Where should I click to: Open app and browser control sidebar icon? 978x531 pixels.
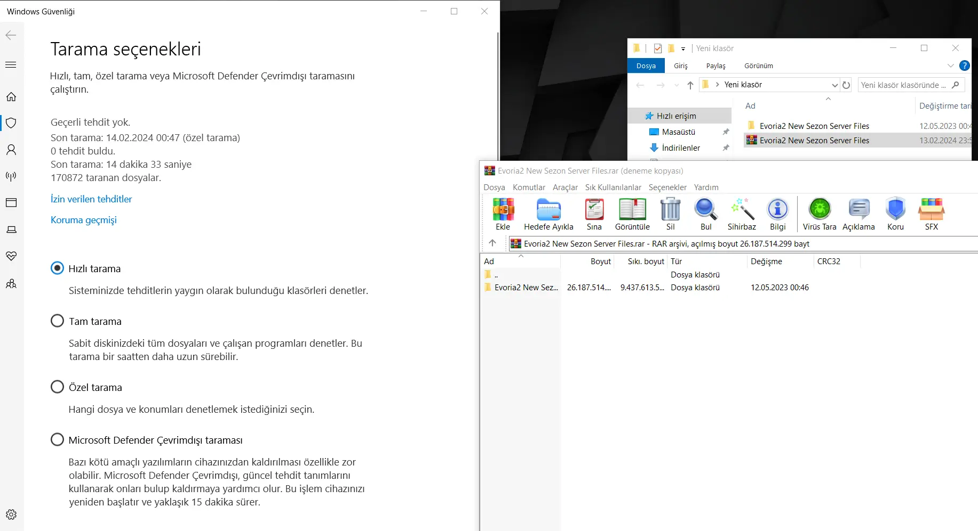coord(11,202)
